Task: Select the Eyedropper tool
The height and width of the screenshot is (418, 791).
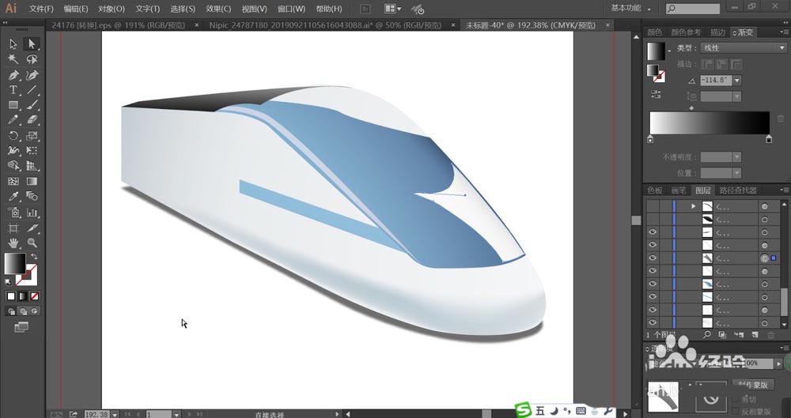Action: [x=13, y=197]
